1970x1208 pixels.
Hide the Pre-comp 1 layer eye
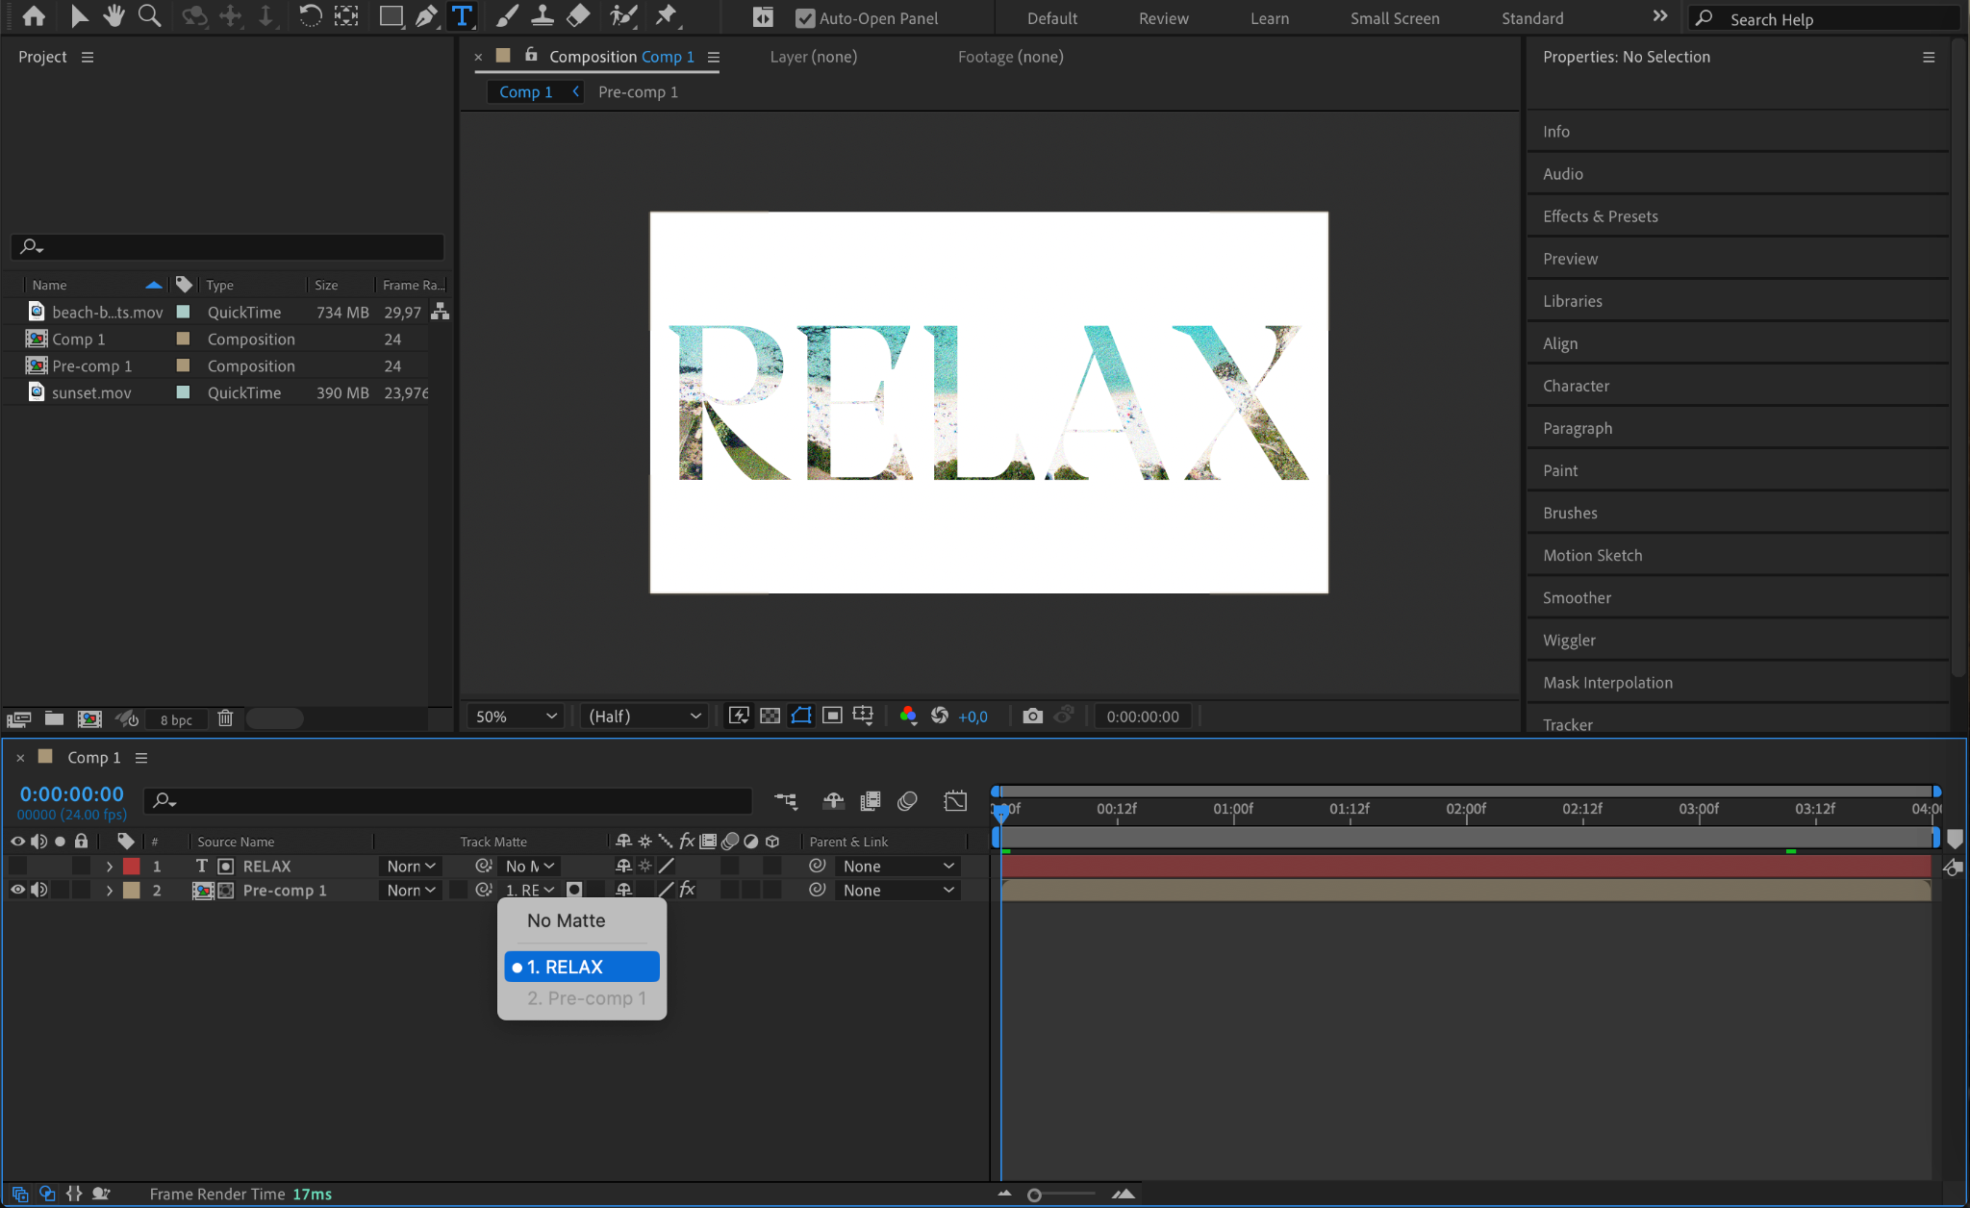tap(17, 891)
